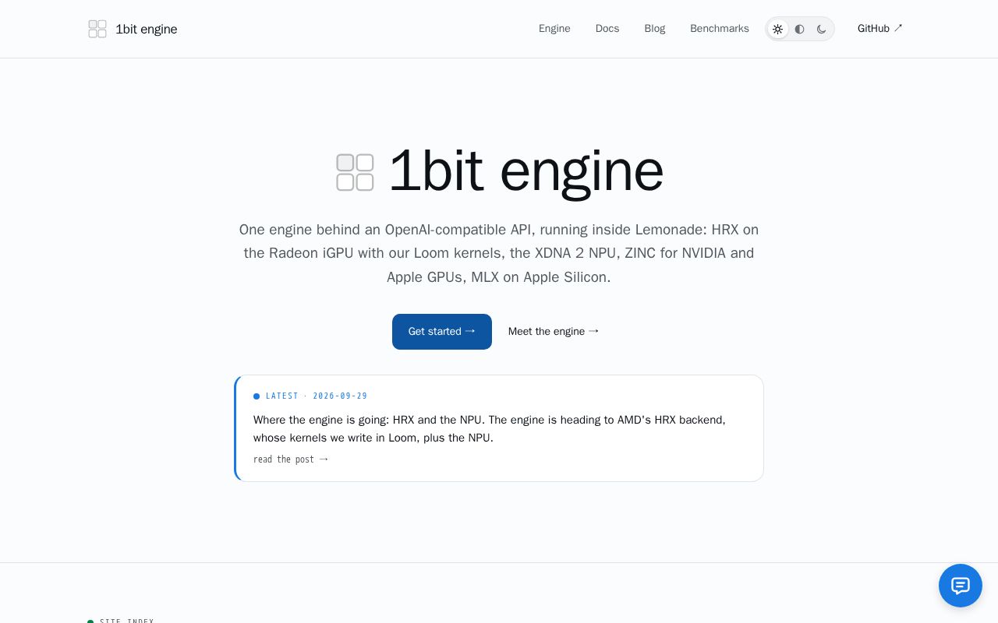Follow the Meet the engine link

[554, 332]
